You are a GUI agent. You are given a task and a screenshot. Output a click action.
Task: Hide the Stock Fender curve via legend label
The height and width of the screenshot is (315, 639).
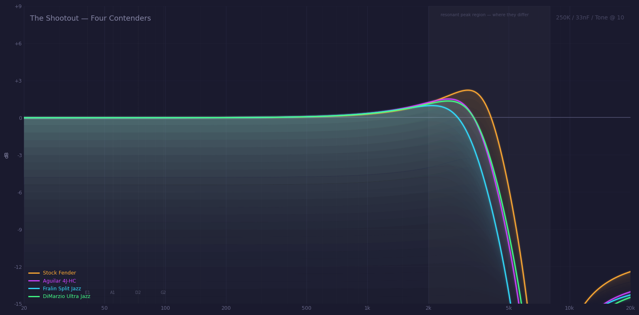(x=59, y=273)
